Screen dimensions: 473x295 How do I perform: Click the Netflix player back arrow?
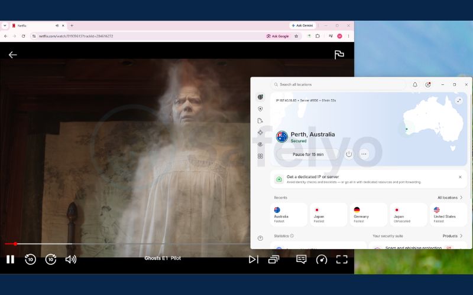coord(12,55)
